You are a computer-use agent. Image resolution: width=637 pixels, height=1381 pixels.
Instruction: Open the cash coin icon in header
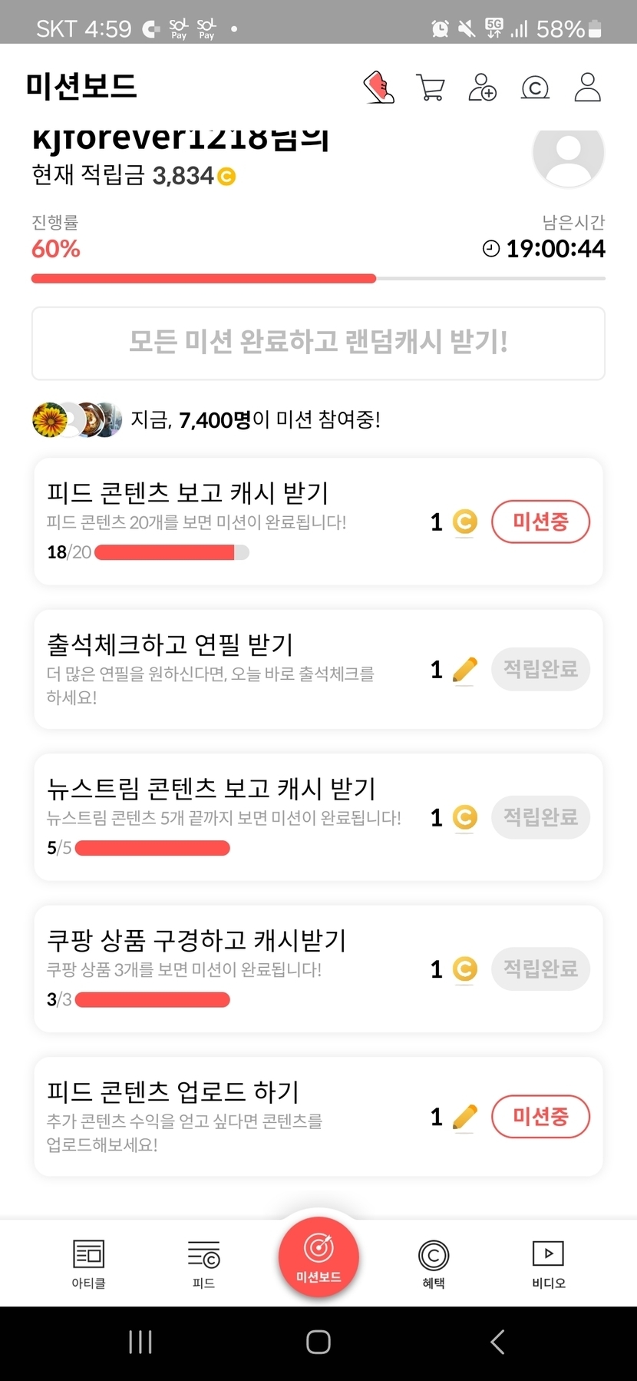point(535,88)
